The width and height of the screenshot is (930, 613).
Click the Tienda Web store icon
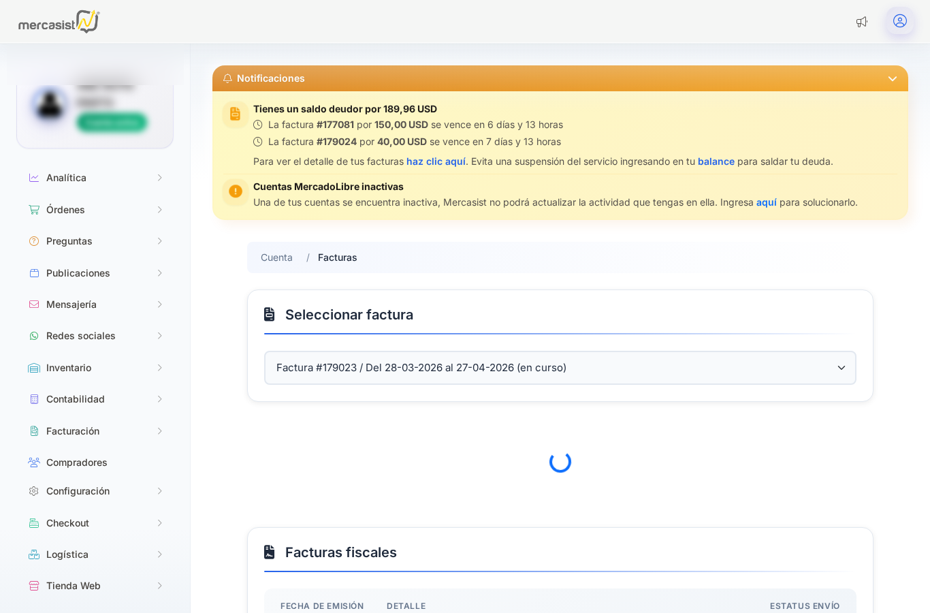tap(34, 586)
